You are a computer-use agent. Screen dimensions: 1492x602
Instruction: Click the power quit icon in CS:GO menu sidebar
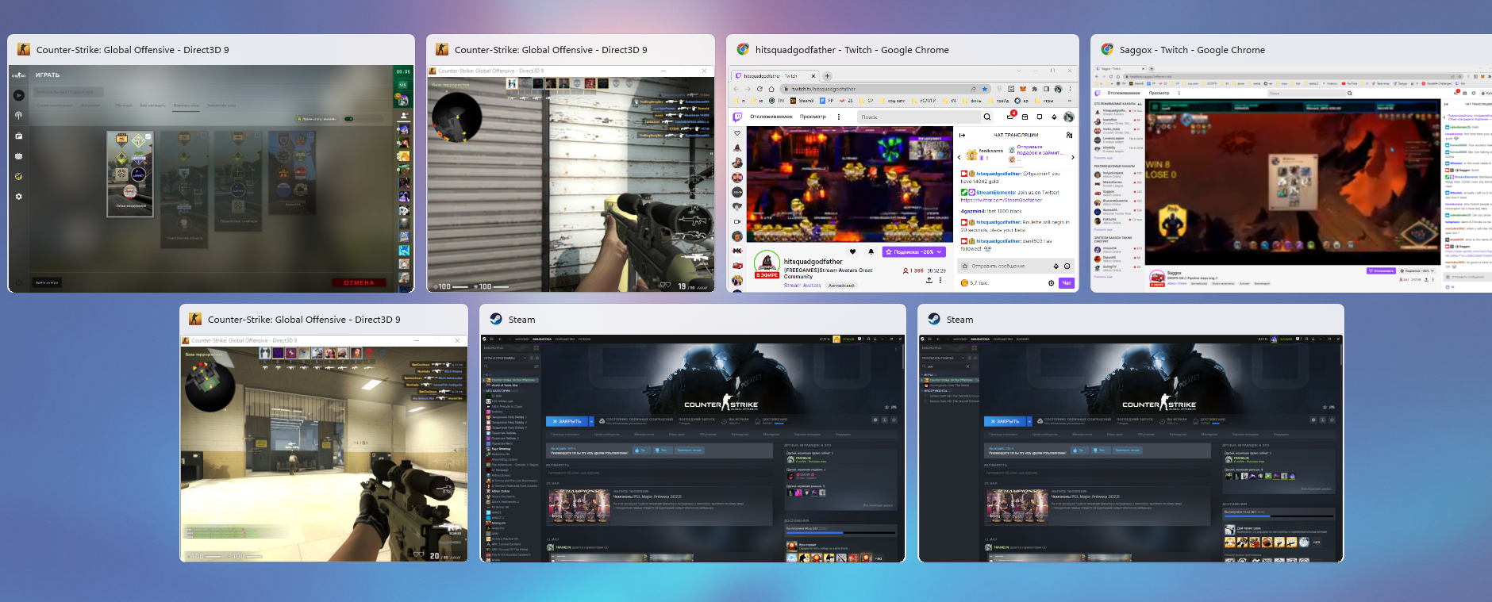pos(19,282)
